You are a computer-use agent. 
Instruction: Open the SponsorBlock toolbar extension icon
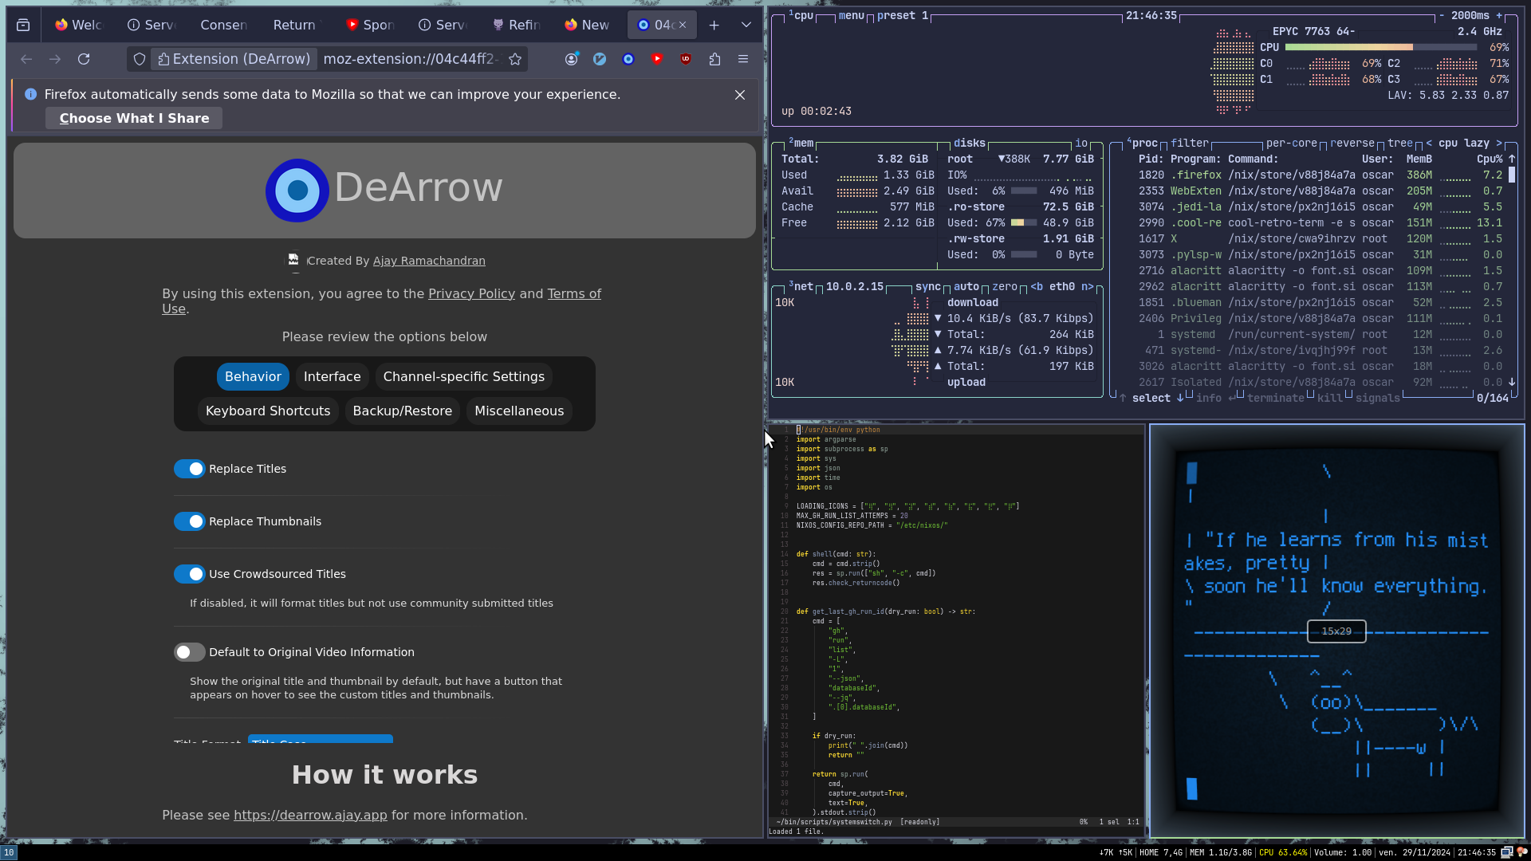click(x=657, y=59)
